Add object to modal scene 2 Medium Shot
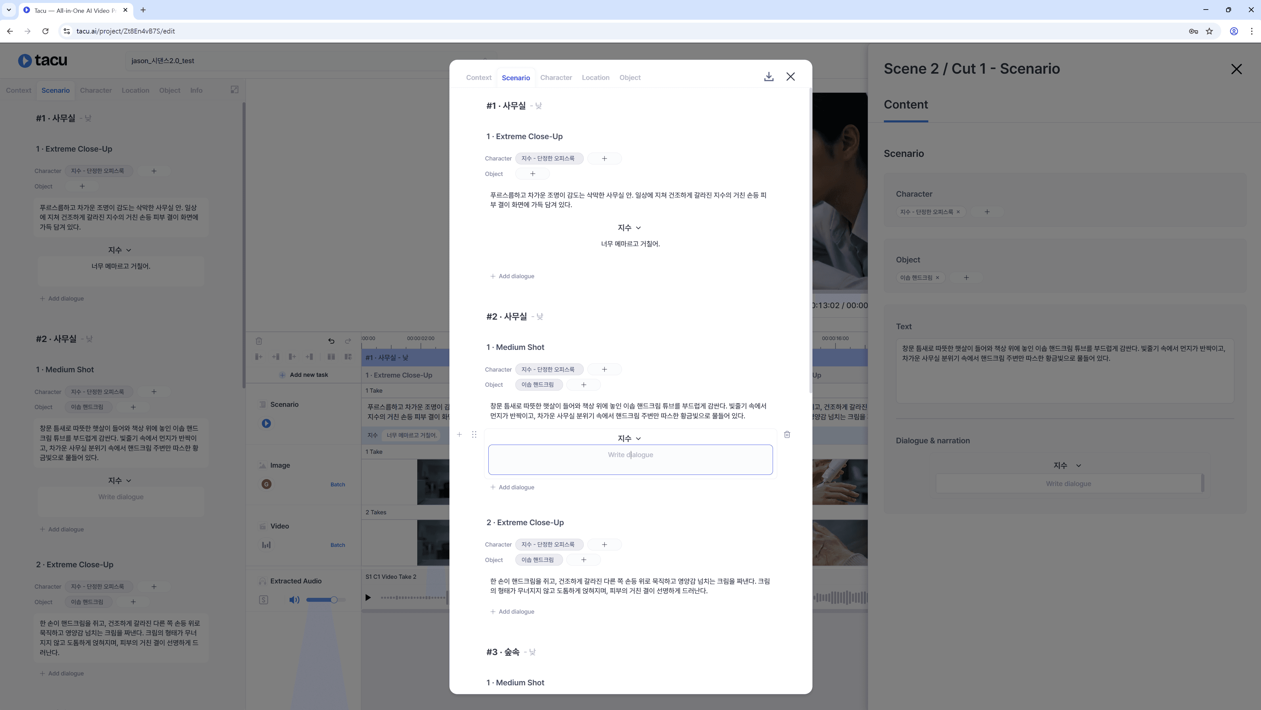Image resolution: width=1261 pixels, height=710 pixels. tap(583, 385)
